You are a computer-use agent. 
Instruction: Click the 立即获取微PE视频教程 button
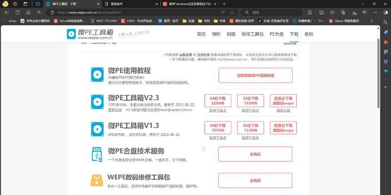click(255, 76)
